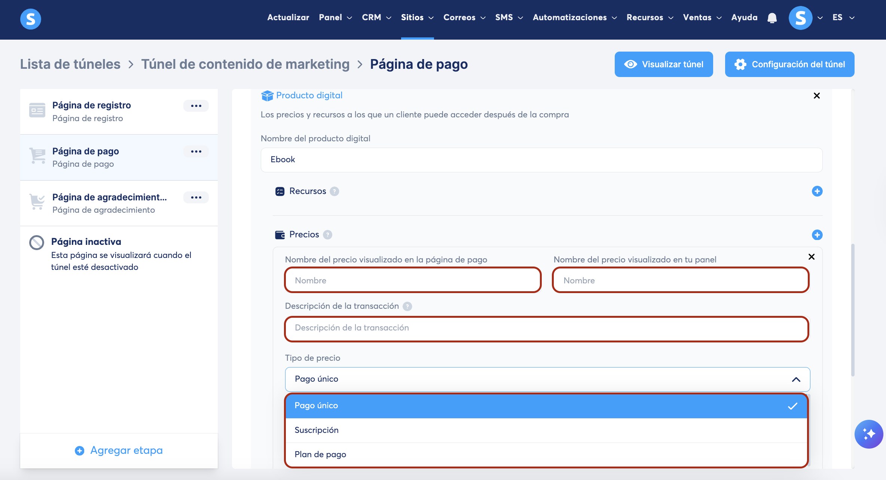This screenshot has width=886, height=480.
Task: Click the Recursos help question mark
Action: (334, 191)
